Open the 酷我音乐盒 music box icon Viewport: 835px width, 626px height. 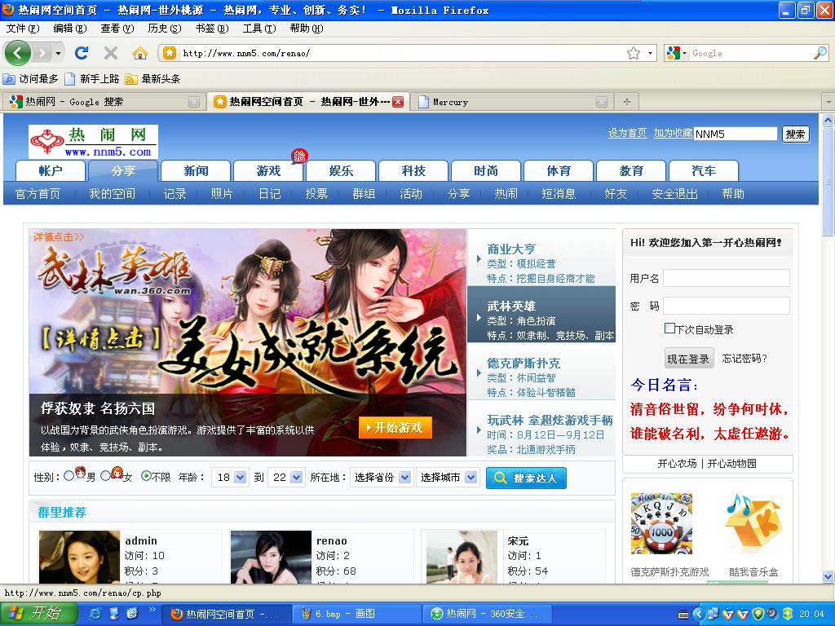point(753,524)
